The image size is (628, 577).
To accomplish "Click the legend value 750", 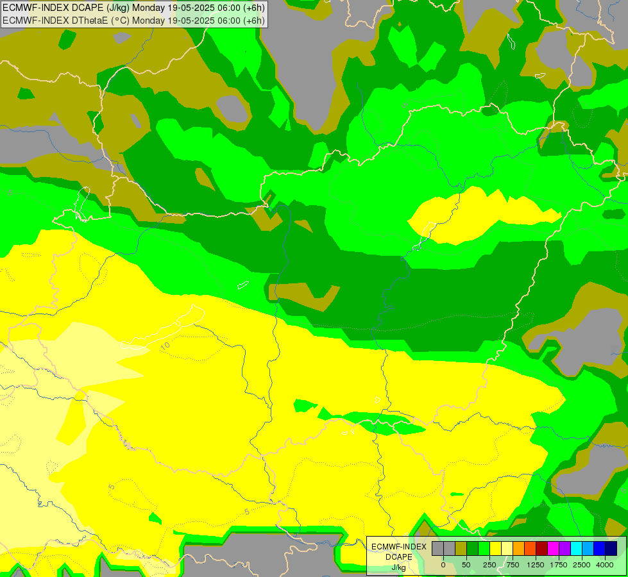I will pos(513,565).
